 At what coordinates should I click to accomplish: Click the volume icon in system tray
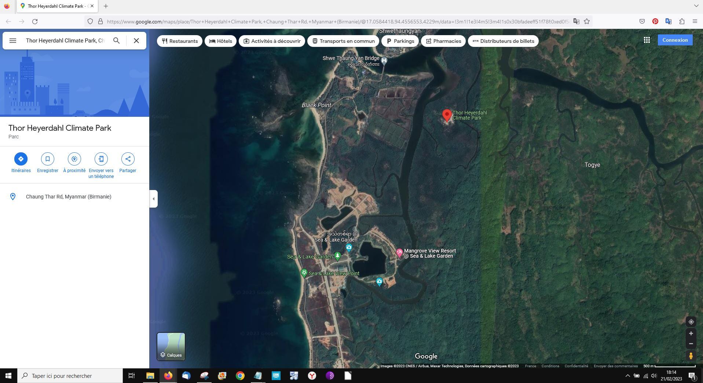654,376
